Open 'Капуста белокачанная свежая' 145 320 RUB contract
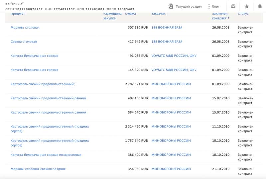The width and height of the screenshot is (266, 179). (x=34, y=70)
